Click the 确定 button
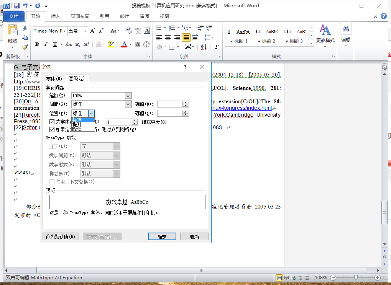Viewport: 391px width, 285px height. (162, 237)
